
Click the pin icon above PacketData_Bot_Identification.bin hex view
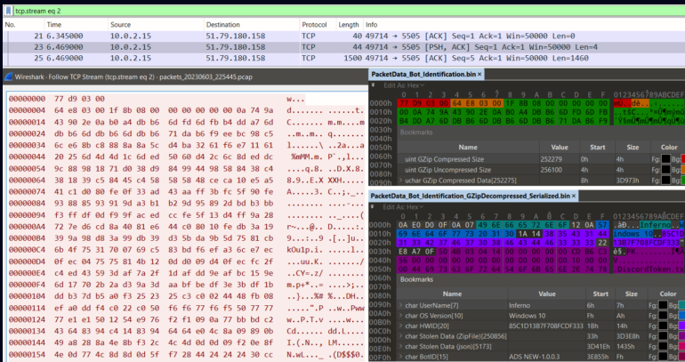(374, 85)
